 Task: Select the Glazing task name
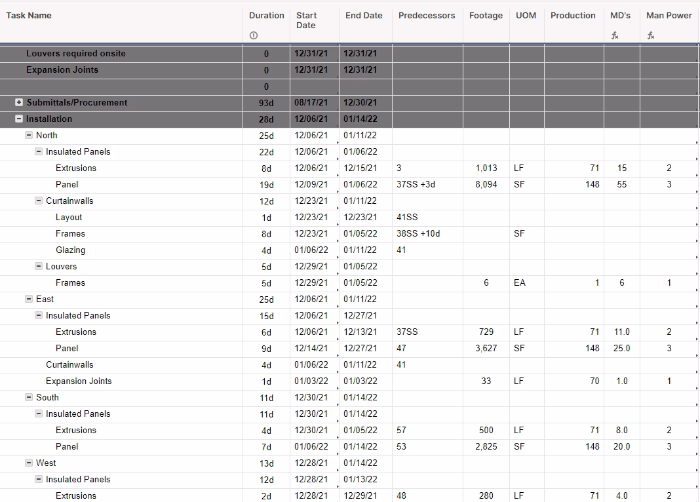(x=70, y=250)
